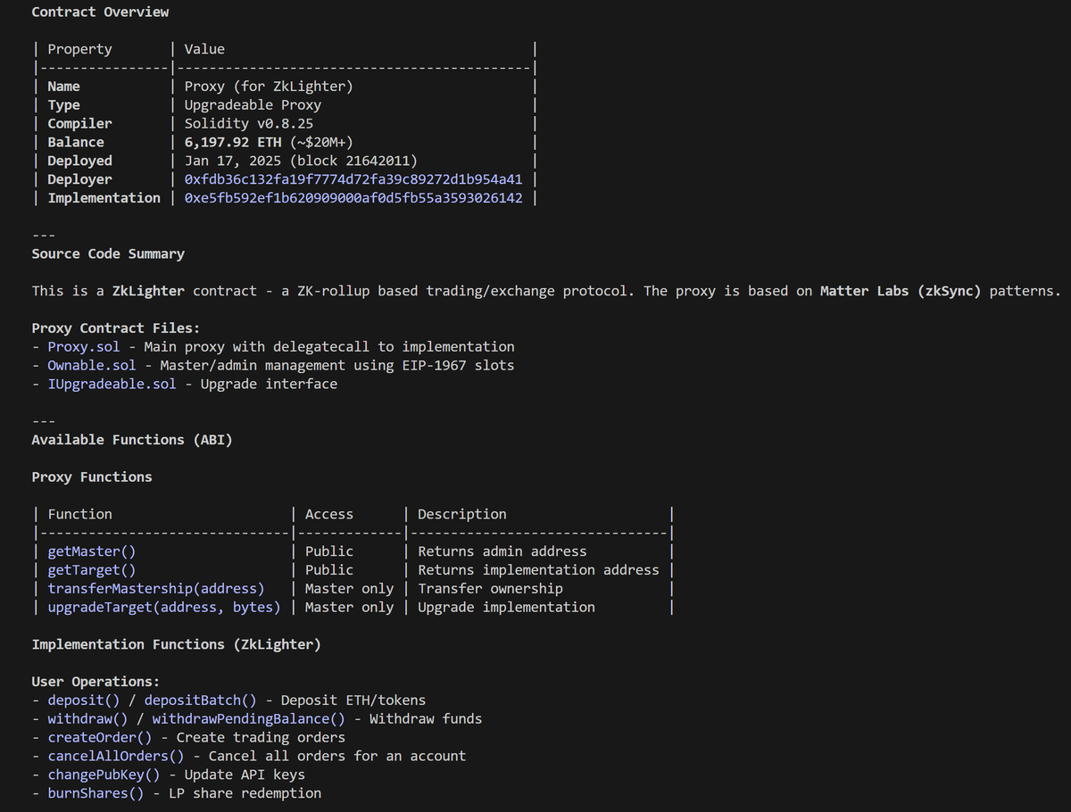Click the changePubKey() function name
The width and height of the screenshot is (1071, 812).
tap(104, 775)
